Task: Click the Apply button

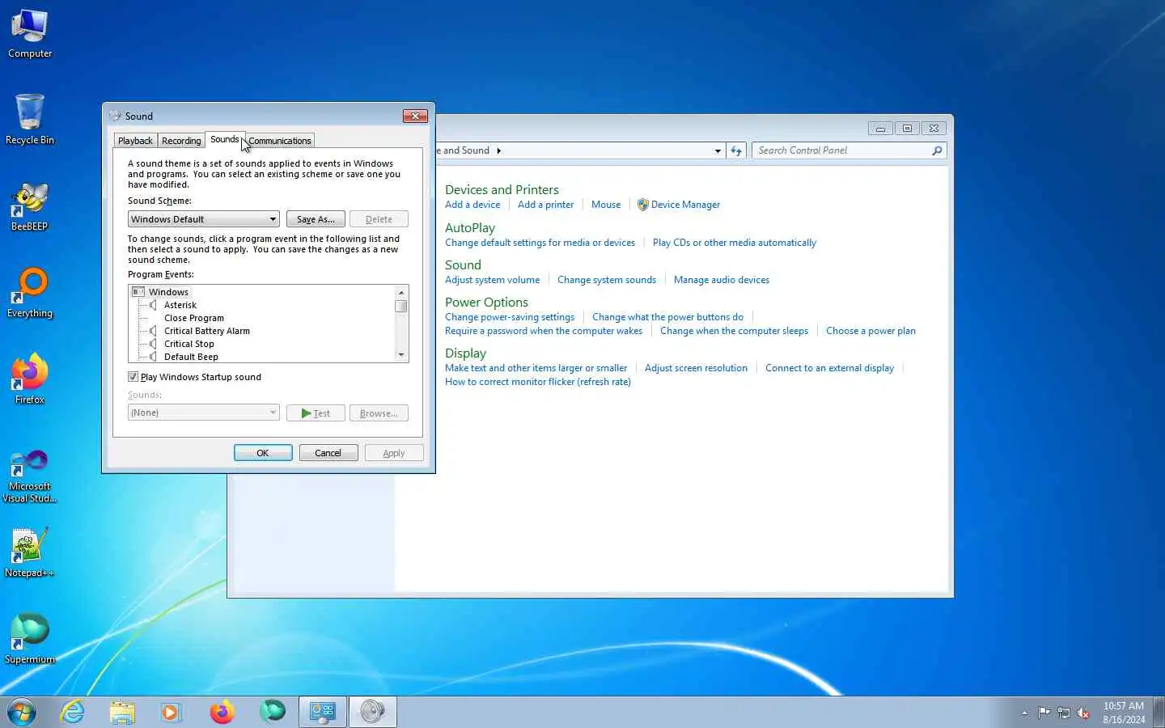Action: (x=394, y=453)
